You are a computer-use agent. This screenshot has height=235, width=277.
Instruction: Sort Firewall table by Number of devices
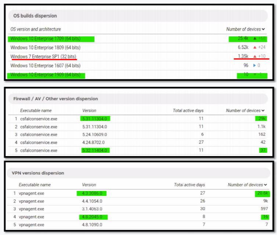tap(245, 111)
